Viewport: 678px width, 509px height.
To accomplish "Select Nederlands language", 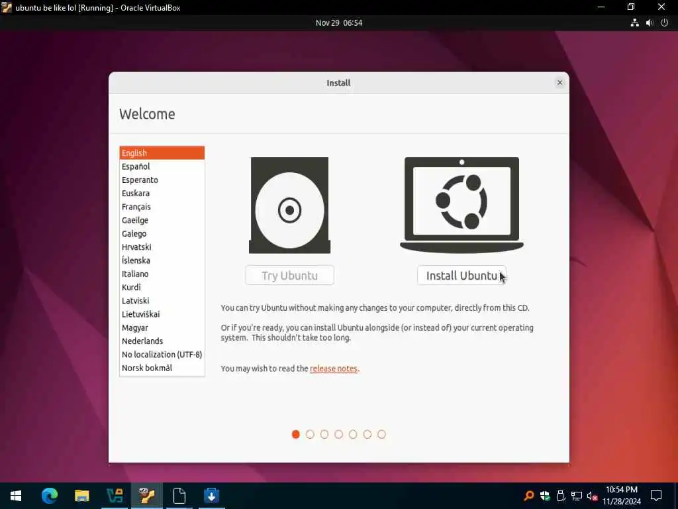I will [162, 341].
